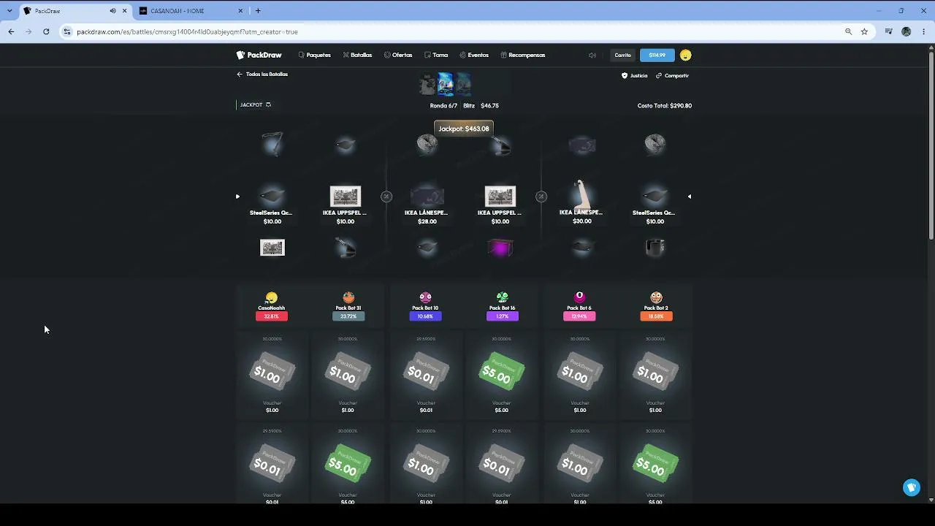Screen dimensions: 935x526
Task: Open the Paquetes menu
Action: click(315, 55)
